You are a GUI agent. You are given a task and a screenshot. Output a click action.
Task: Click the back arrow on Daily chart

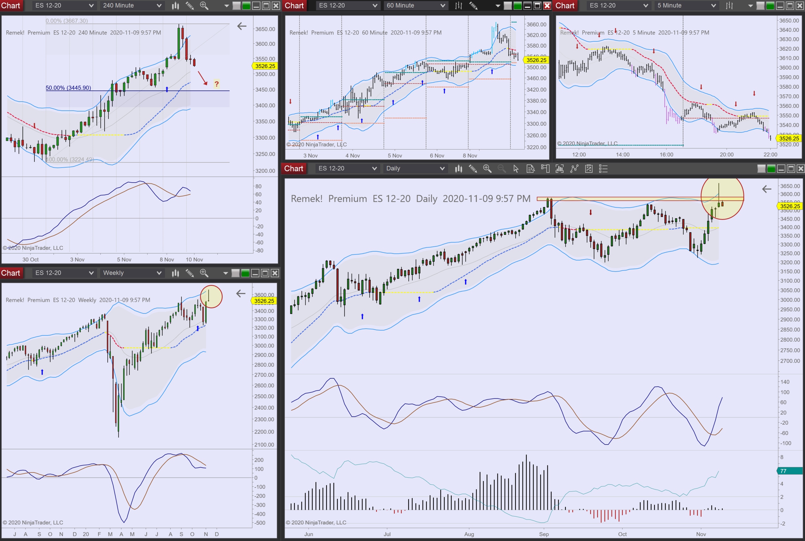click(x=766, y=189)
